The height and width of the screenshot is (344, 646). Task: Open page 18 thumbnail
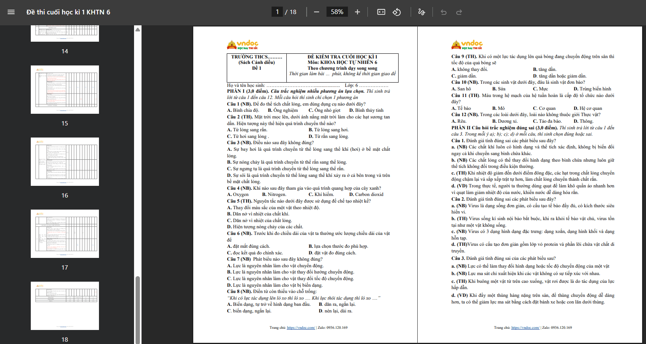[x=65, y=306]
